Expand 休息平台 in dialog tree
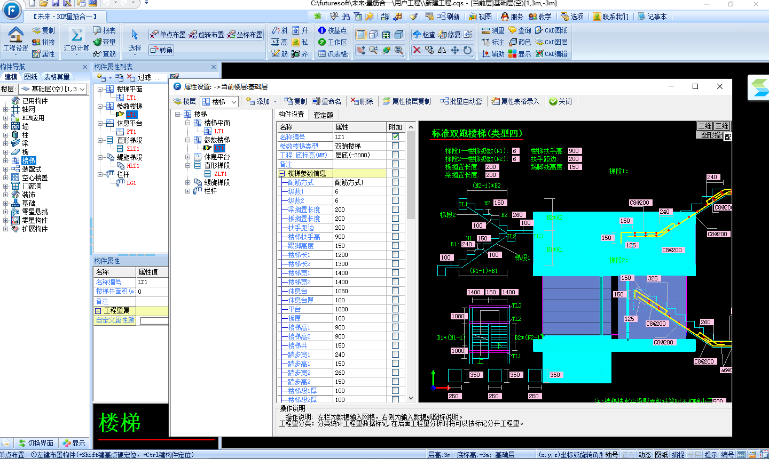769x459 pixels. click(187, 157)
